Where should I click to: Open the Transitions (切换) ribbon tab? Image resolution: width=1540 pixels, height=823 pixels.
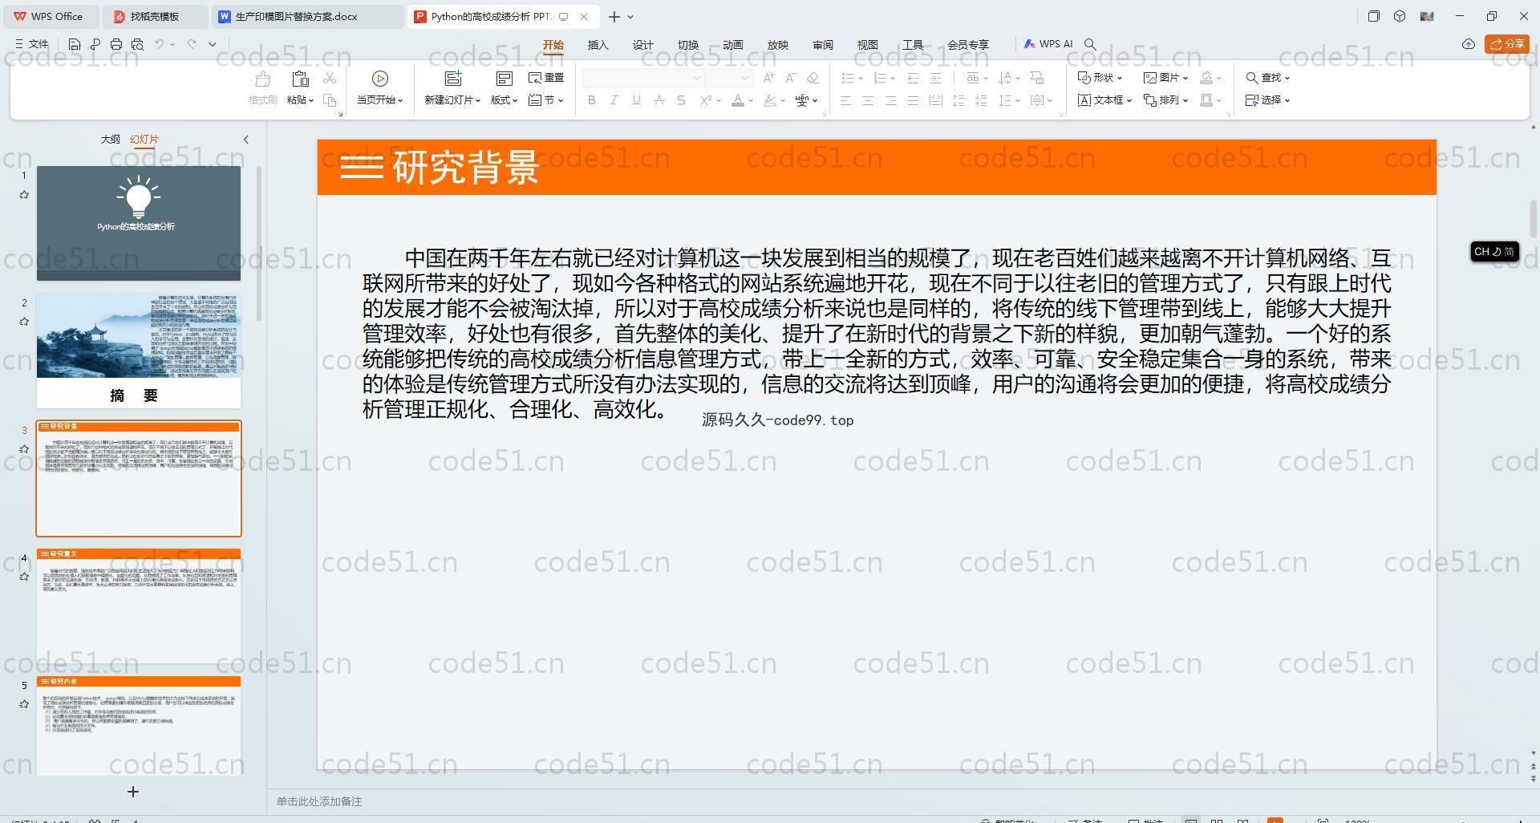688,45
